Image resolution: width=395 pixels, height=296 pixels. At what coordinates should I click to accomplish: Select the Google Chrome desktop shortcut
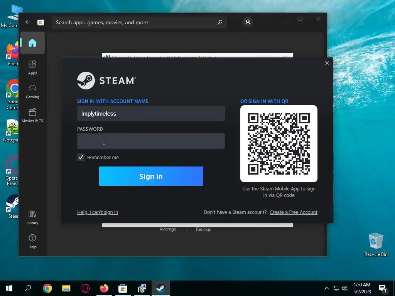(x=12, y=95)
